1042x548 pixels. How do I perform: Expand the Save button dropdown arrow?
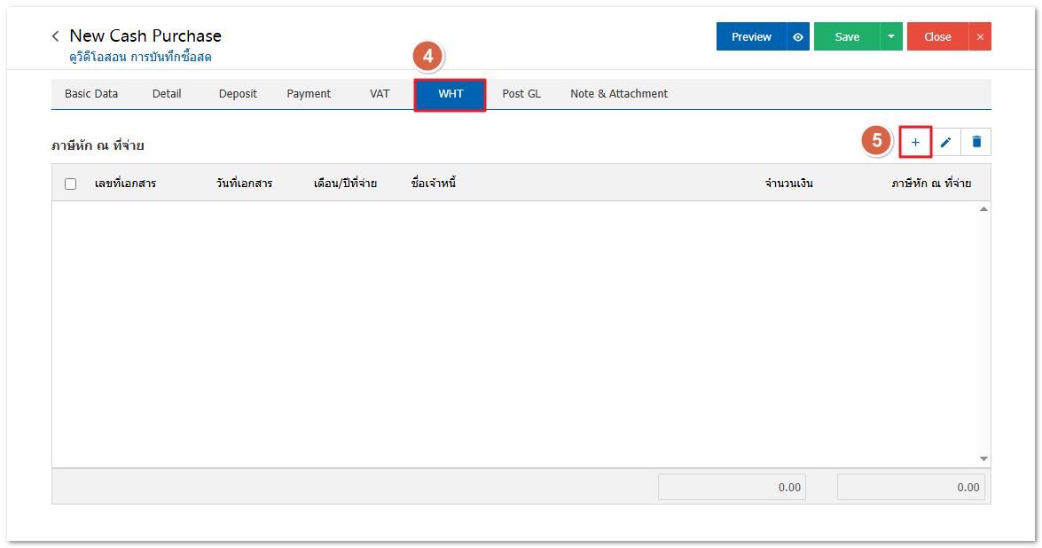click(891, 37)
